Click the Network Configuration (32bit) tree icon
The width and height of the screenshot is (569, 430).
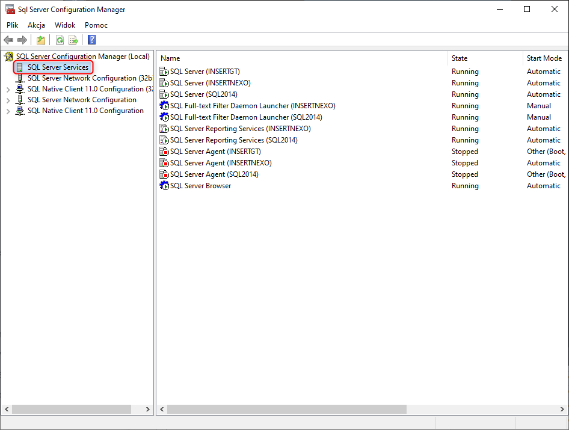(x=20, y=78)
